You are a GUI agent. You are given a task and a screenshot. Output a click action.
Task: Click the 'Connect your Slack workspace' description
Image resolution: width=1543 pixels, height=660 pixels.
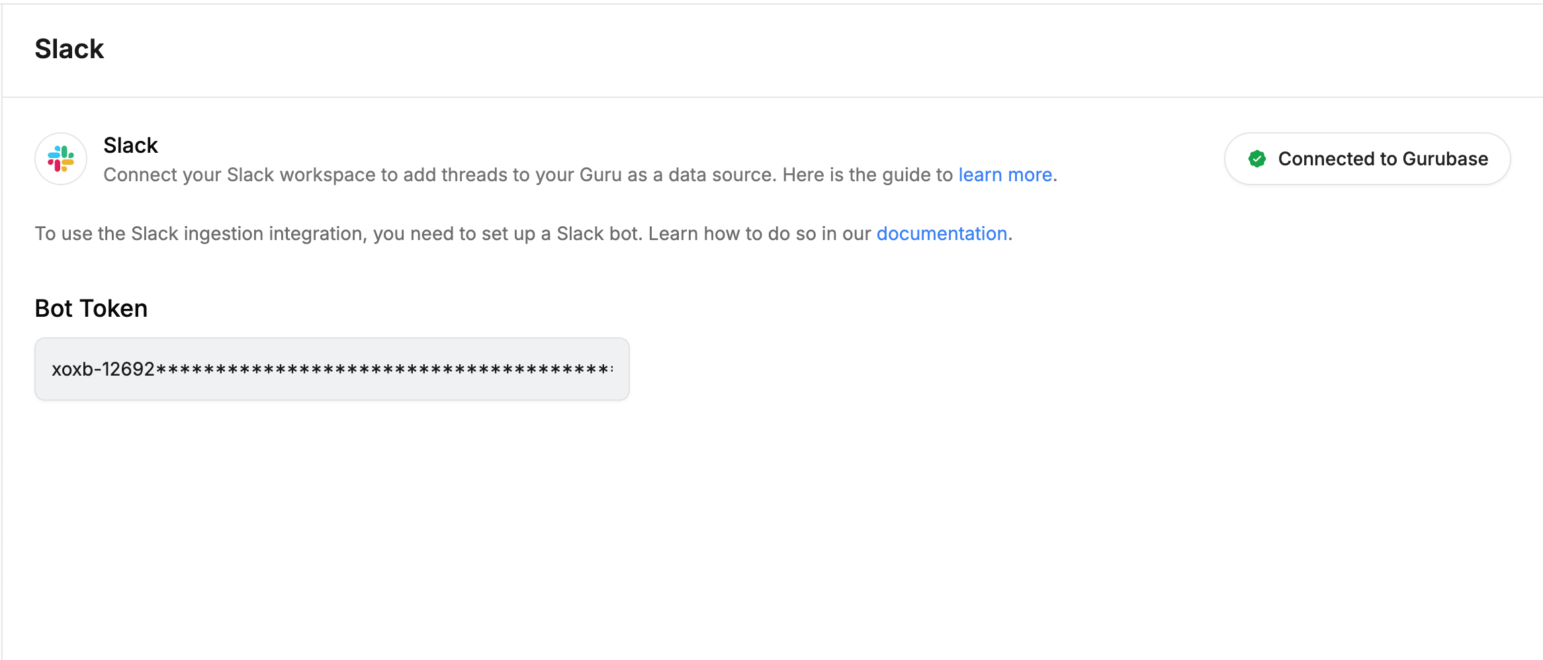click(580, 175)
